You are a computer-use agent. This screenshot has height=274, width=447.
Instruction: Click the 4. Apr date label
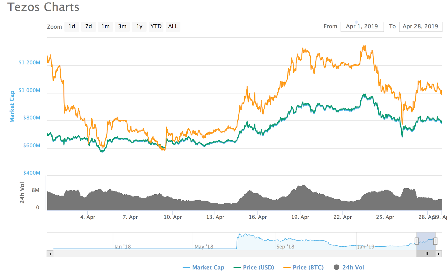pyautogui.click(x=88, y=217)
